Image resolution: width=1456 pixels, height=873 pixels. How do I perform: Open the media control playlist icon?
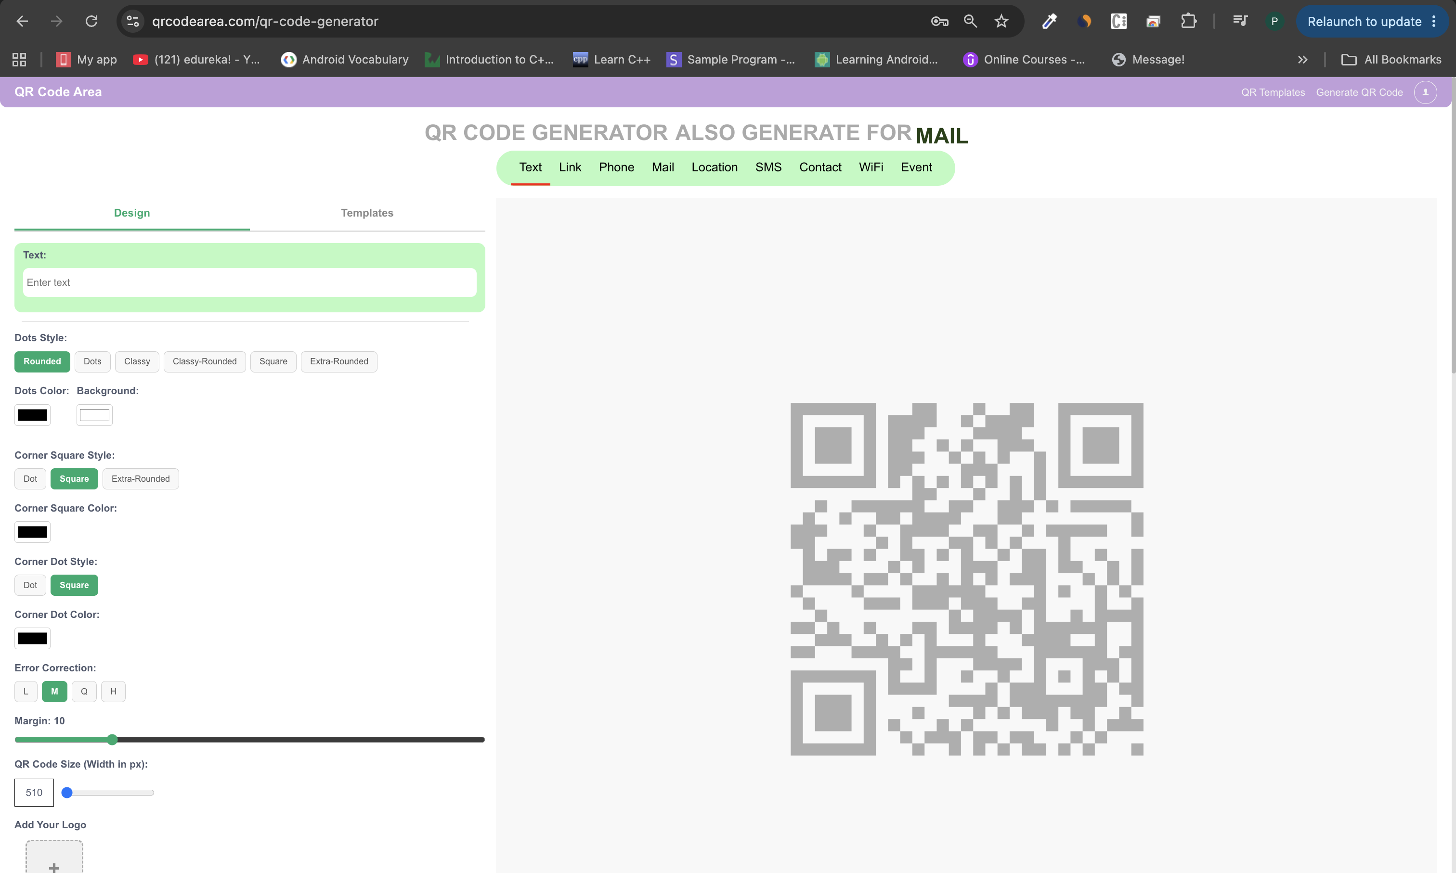(x=1240, y=21)
